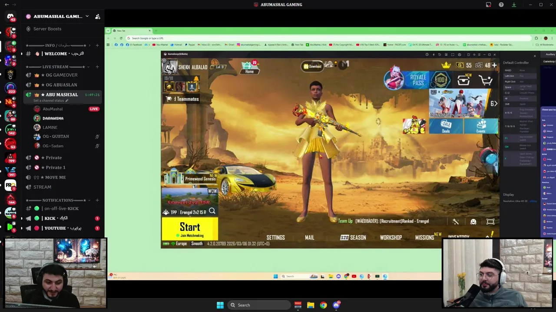Open the Smooth graphics setting label
The image size is (556, 312).
pos(197,244)
